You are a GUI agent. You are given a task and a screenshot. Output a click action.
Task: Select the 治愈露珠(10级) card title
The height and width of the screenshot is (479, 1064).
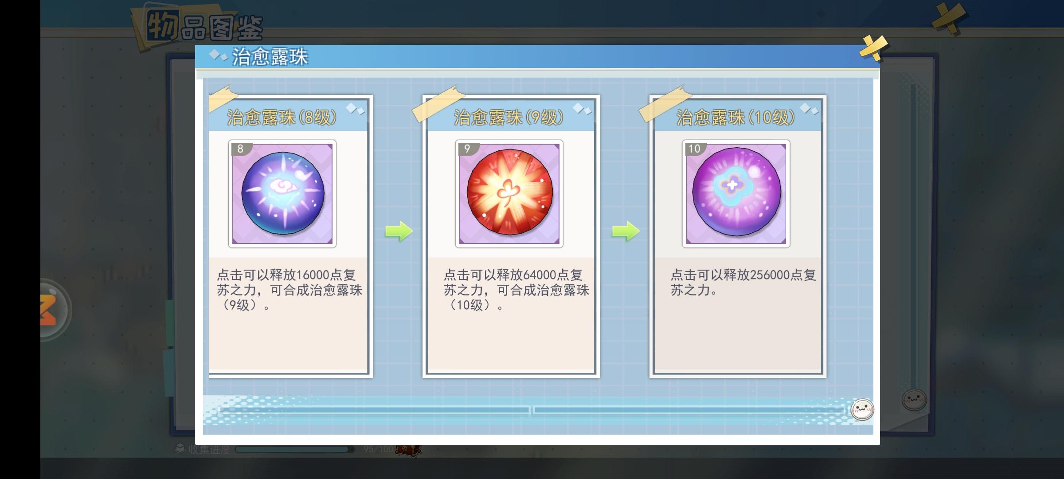point(736,118)
